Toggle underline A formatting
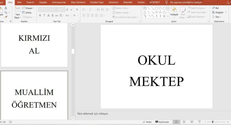Screen dimensions: 231x125 [48, 15]
